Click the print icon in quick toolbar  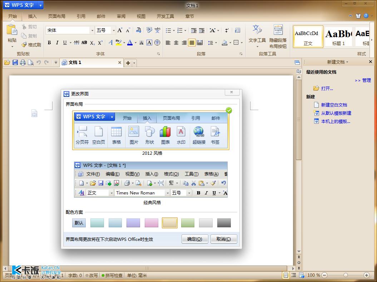coord(23,63)
